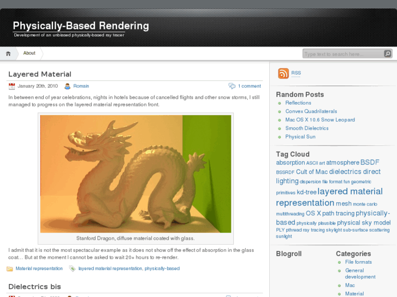Viewport: 397px width, 297px height.
Task: Select the OS X tag
Action: 313,213
